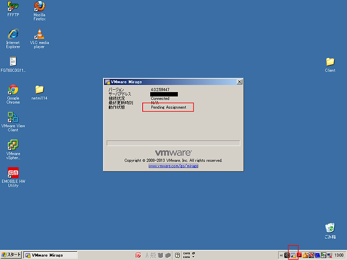
Task: Select the FGT60C3G11 text file icon
Action: point(13,65)
